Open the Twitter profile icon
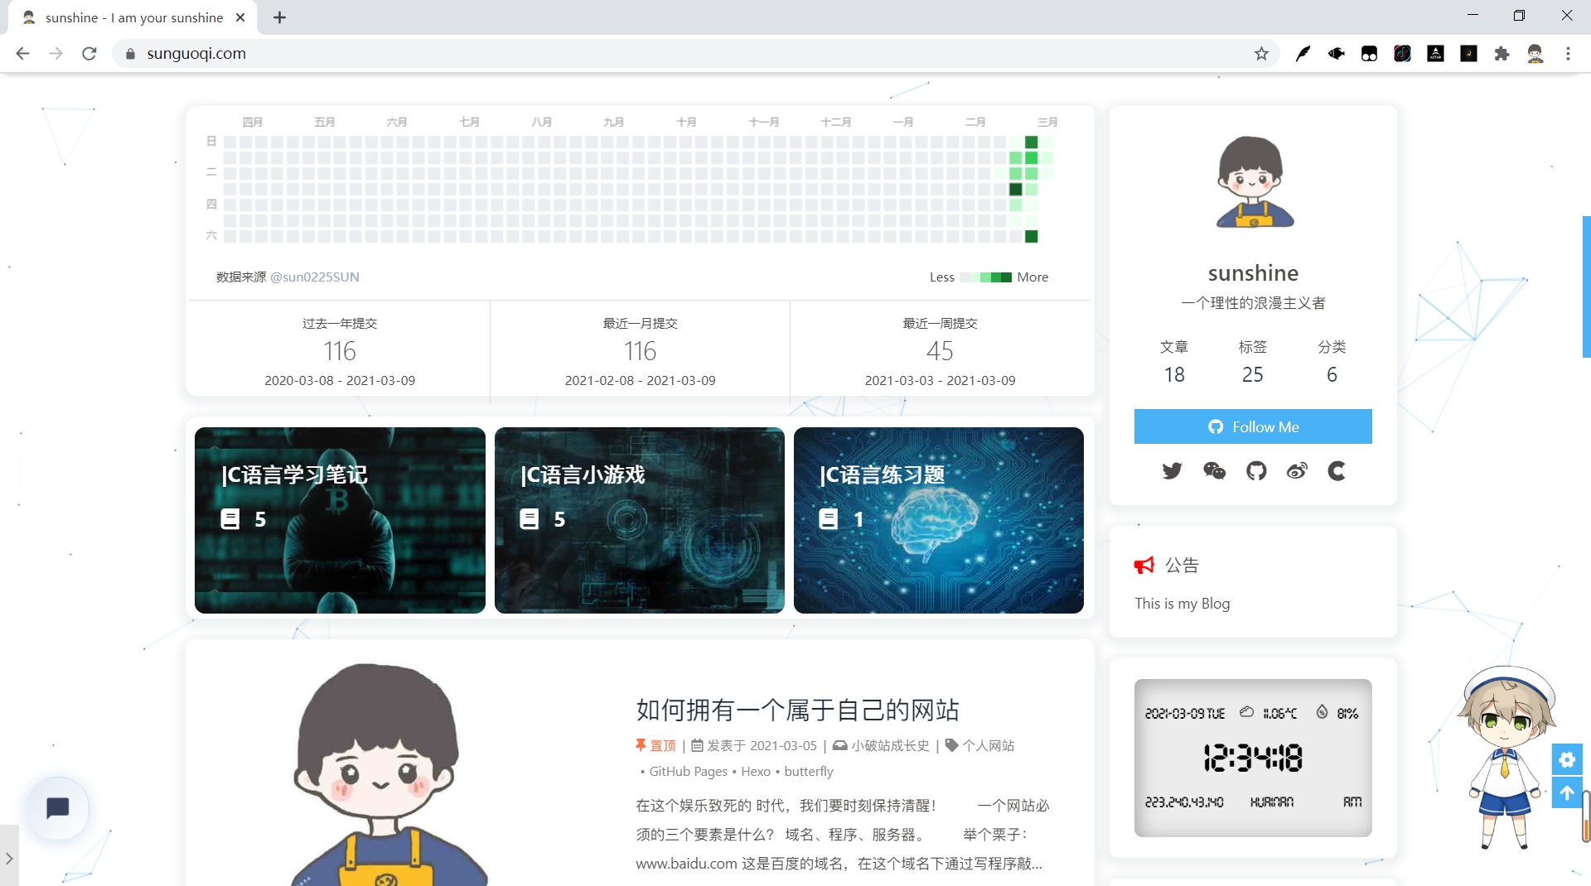The image size is (1591, 886). (1172, 470)
